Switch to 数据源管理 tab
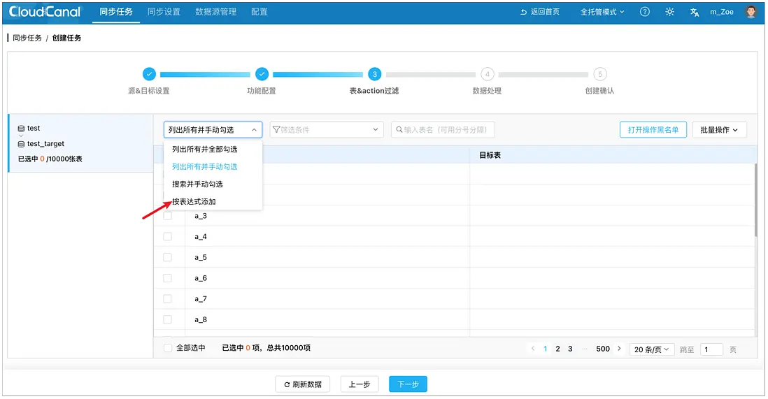The image size is (768, 399). [x=216, y=12]
